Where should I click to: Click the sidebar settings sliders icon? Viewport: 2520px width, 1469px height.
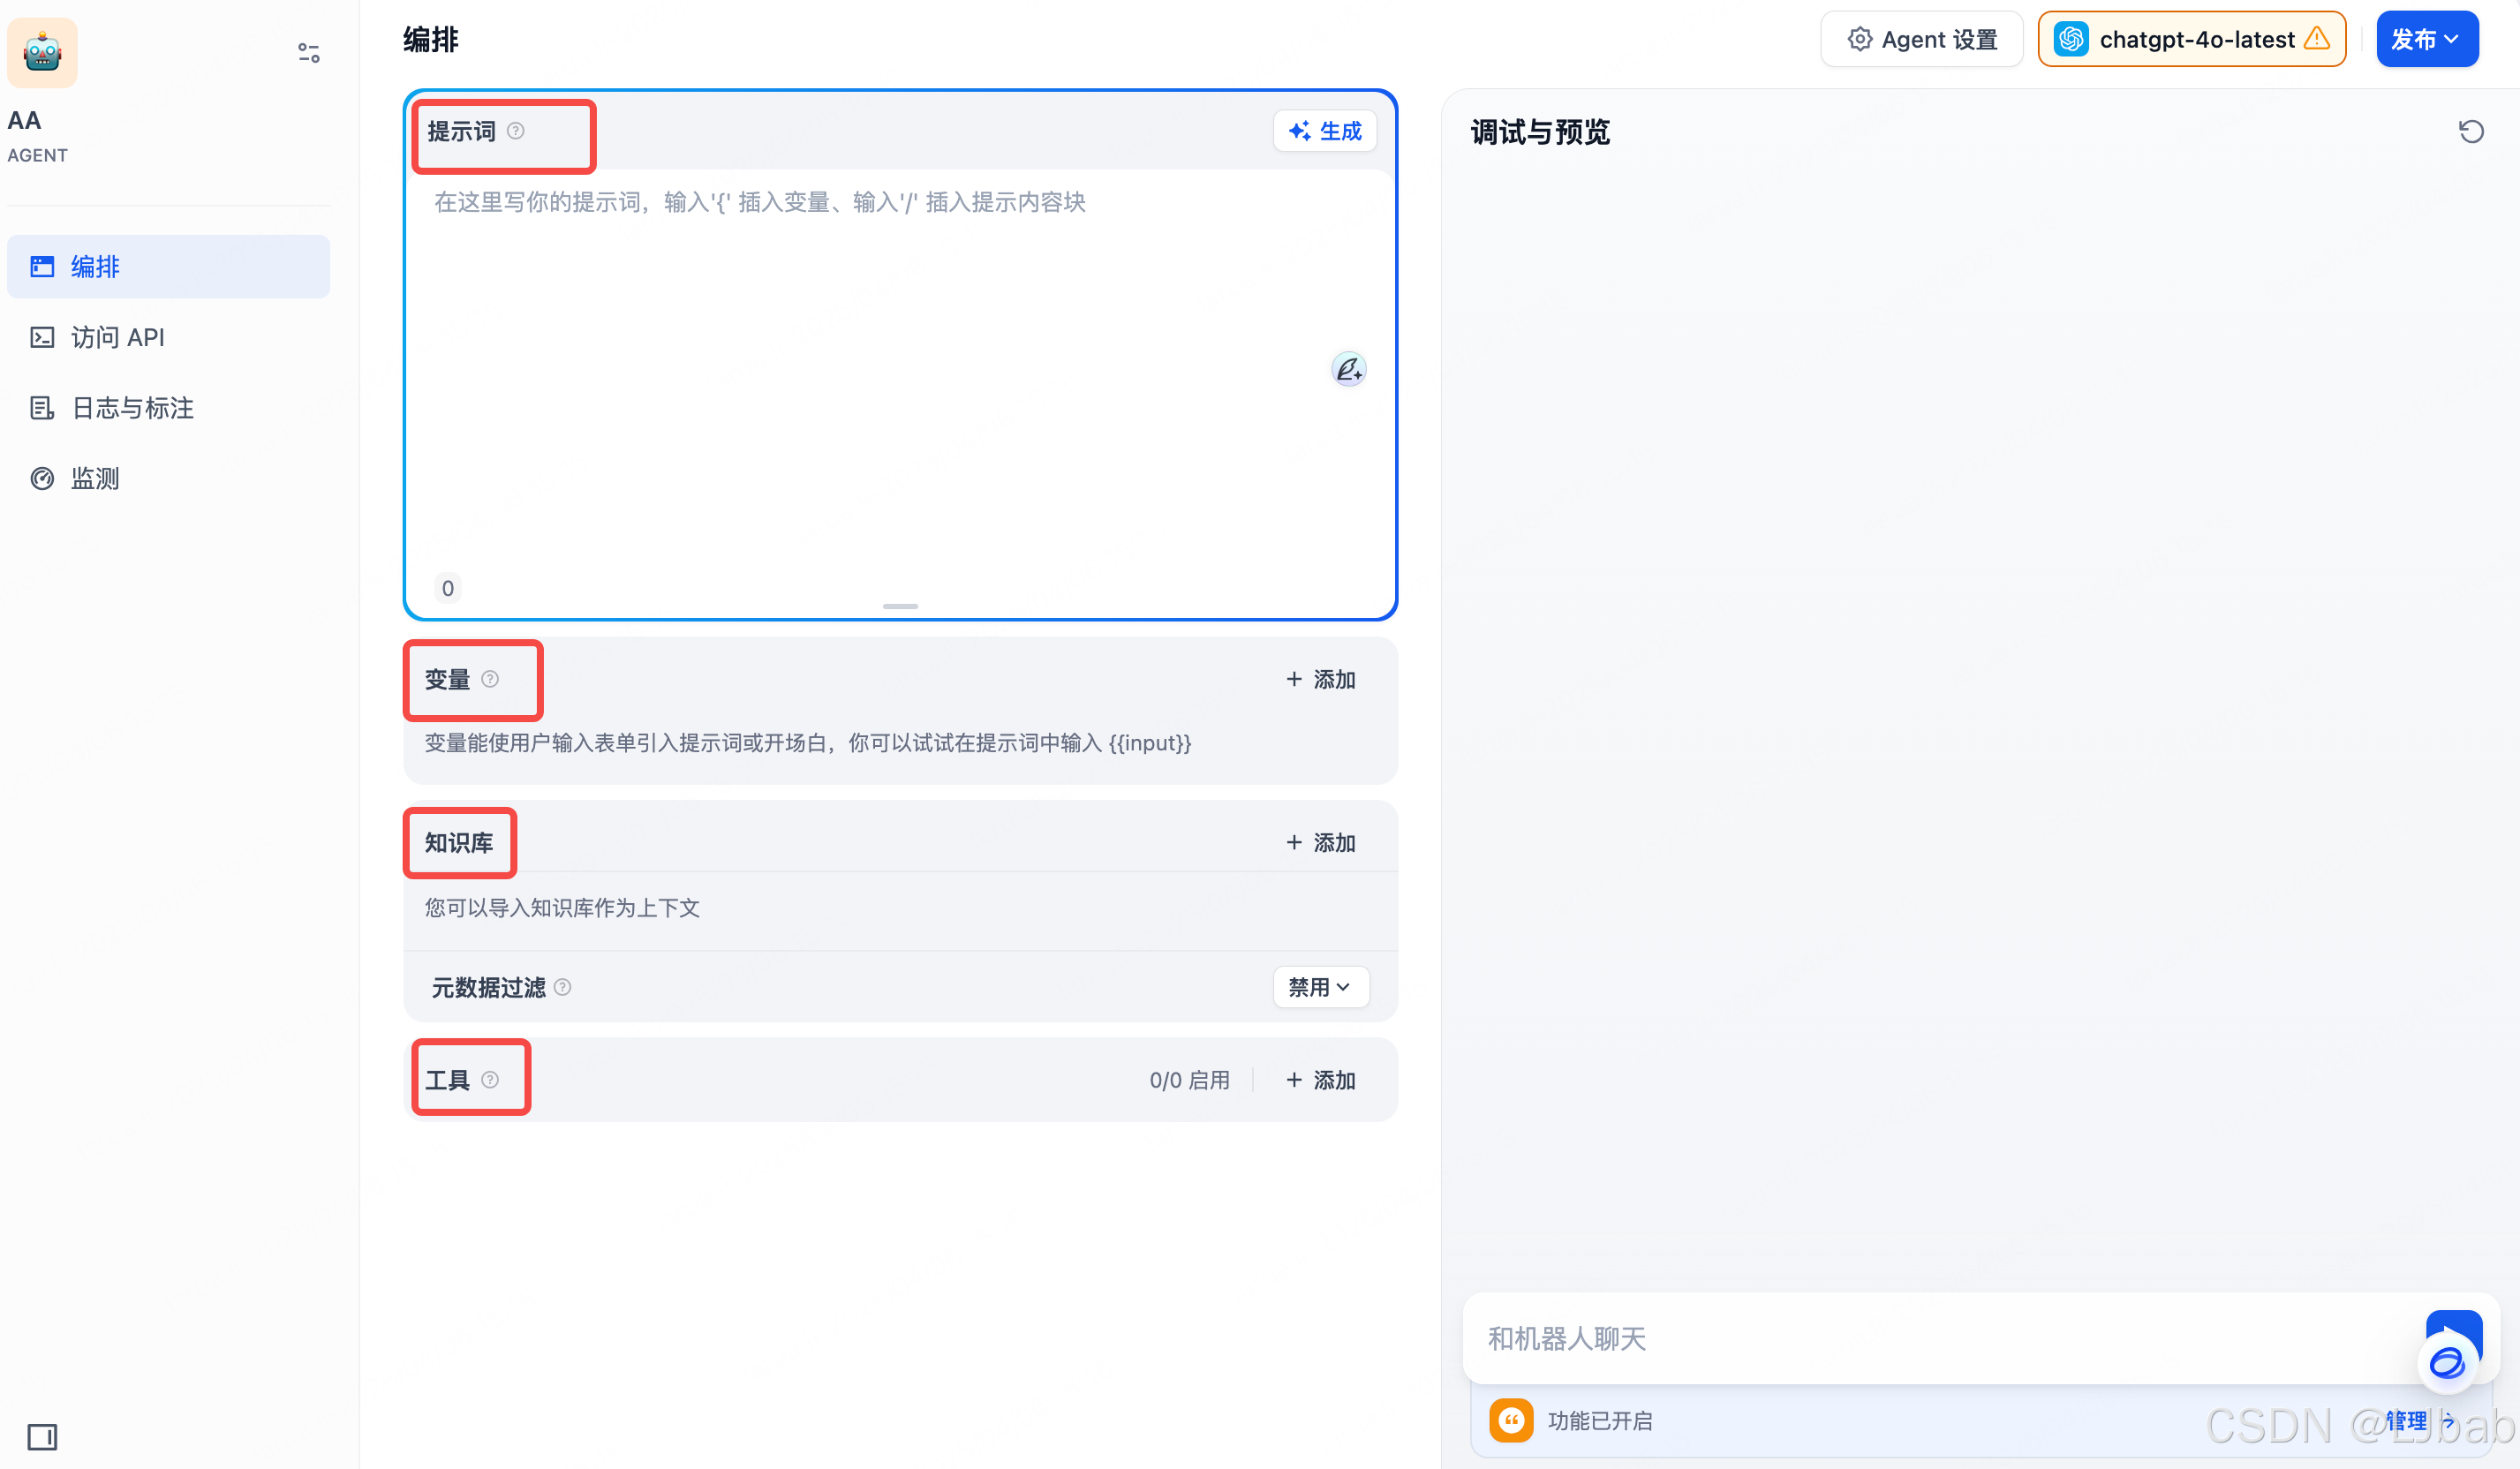[x=309, y=53]
